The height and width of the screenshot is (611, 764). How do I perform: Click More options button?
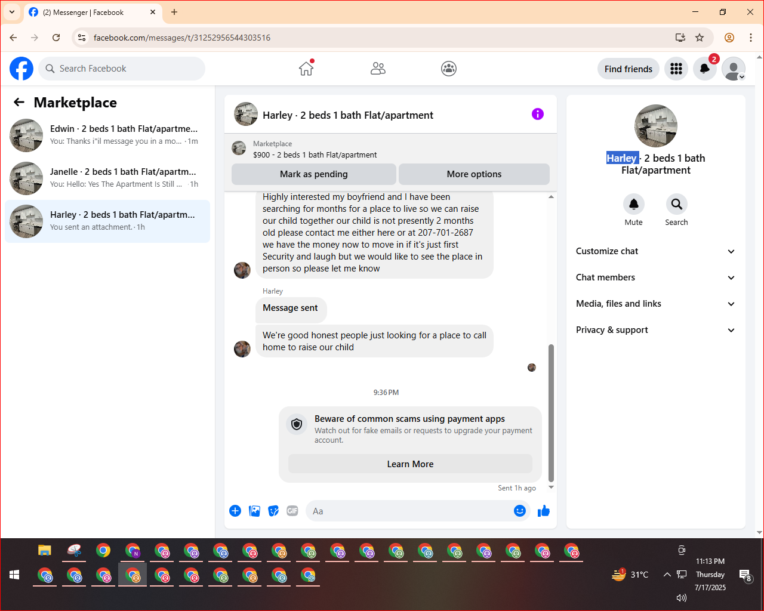coord(474,174)
